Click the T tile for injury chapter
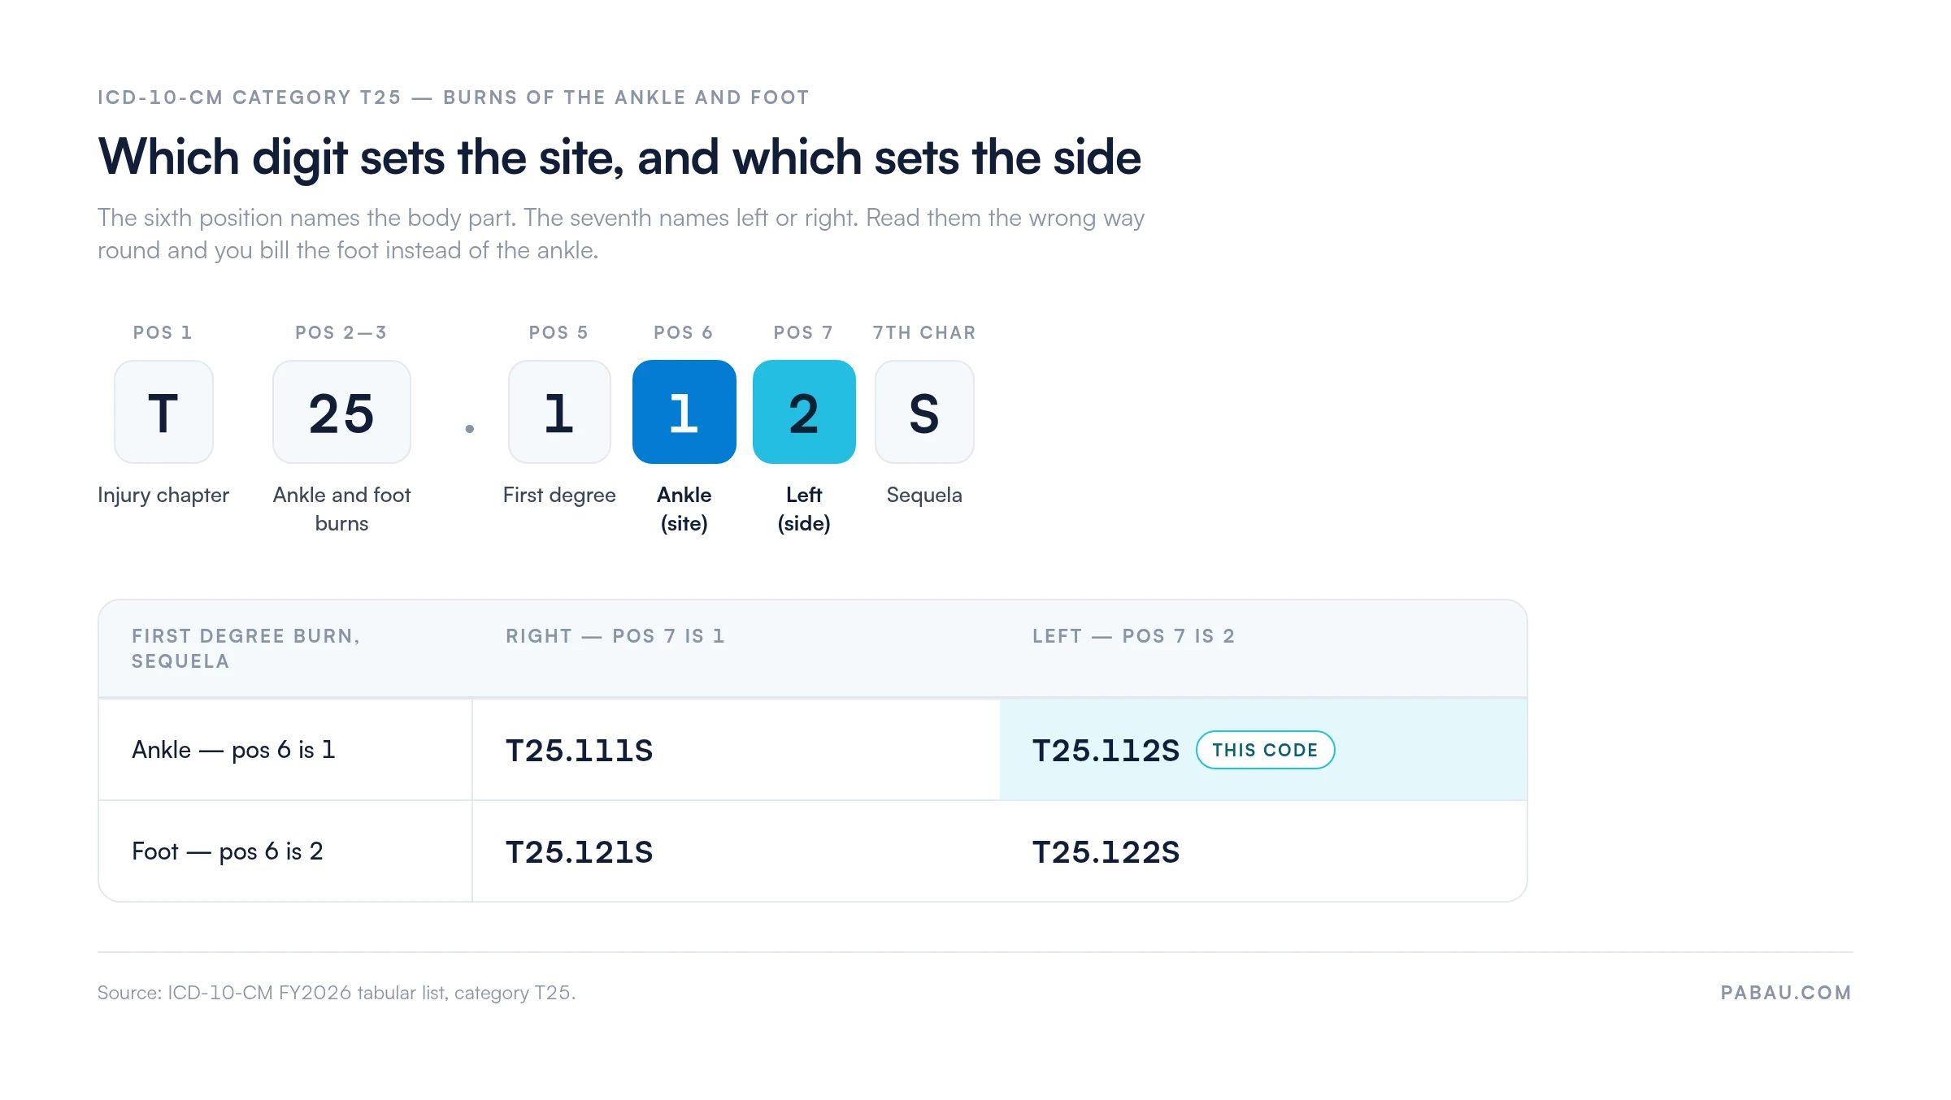Viewport: 1951px width, 1100px height. [163, 412]
